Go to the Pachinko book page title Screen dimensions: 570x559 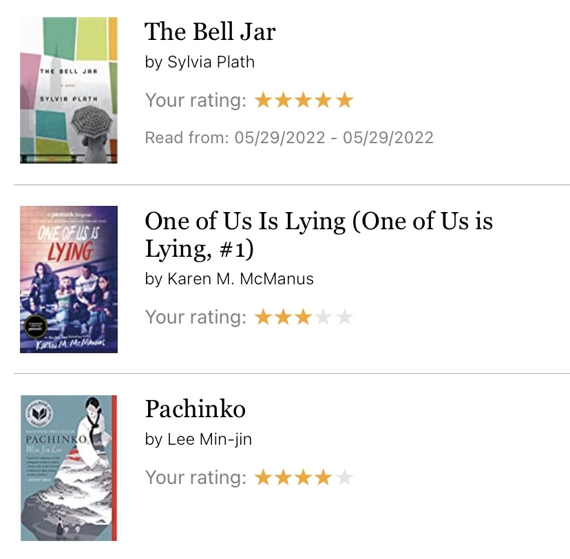195,409
